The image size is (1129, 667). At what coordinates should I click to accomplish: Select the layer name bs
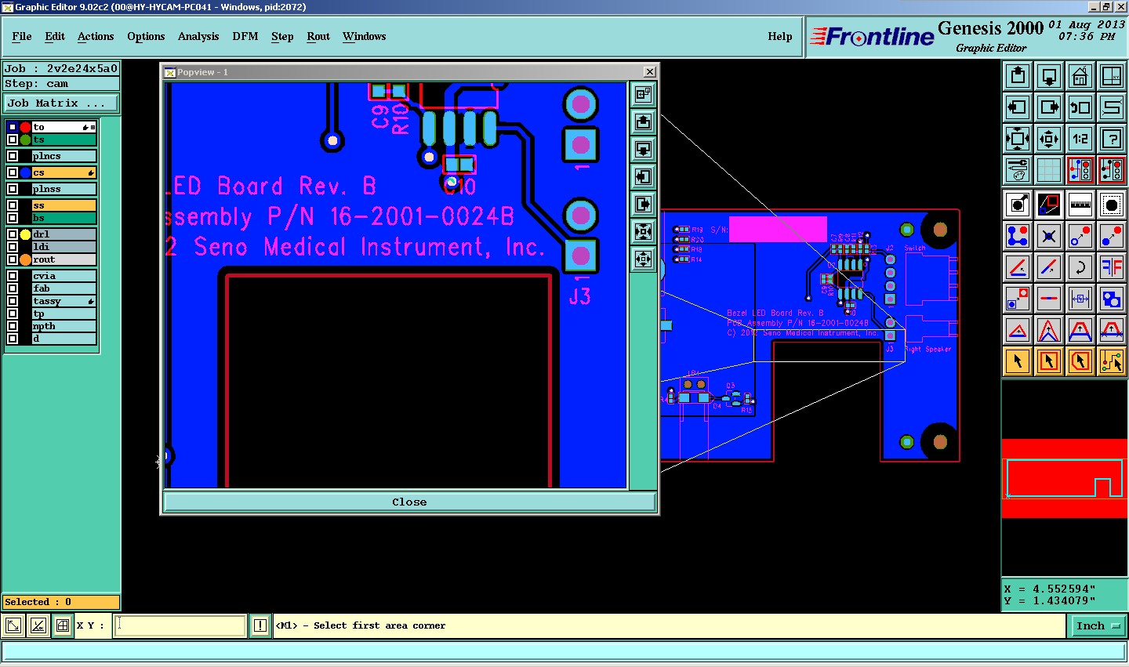[x=64, y=218]
